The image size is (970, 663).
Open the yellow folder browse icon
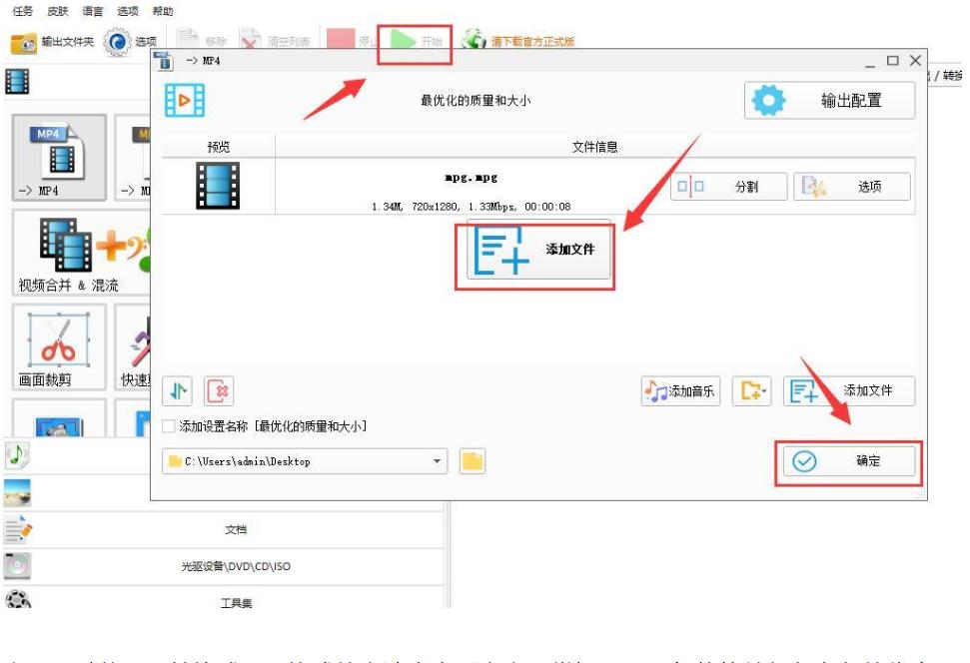[x=470, y=460]
